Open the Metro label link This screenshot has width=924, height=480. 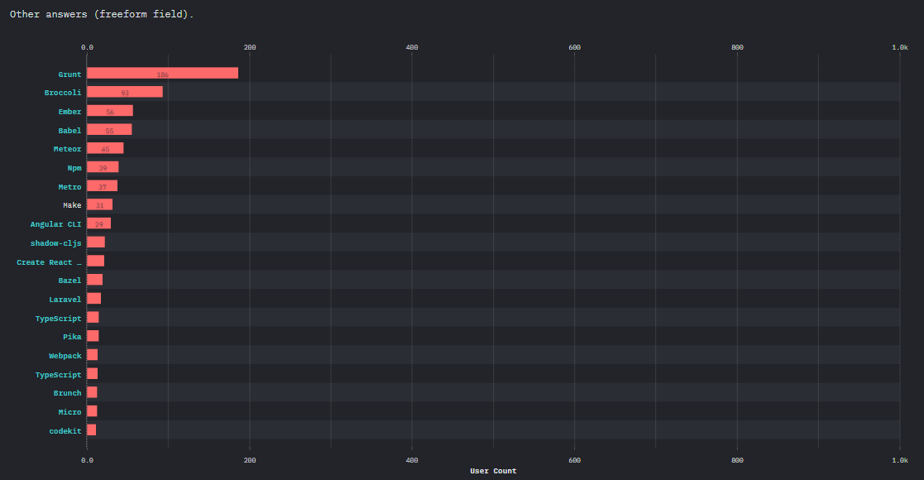pyautogui.click(x=69, y=187)
